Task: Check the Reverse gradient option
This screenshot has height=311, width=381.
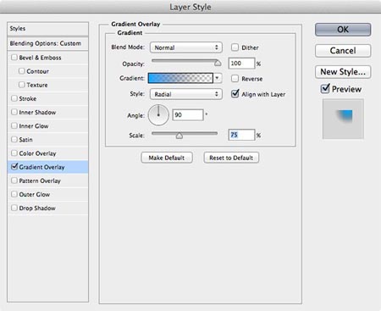Action: click(x=235, y=78)
